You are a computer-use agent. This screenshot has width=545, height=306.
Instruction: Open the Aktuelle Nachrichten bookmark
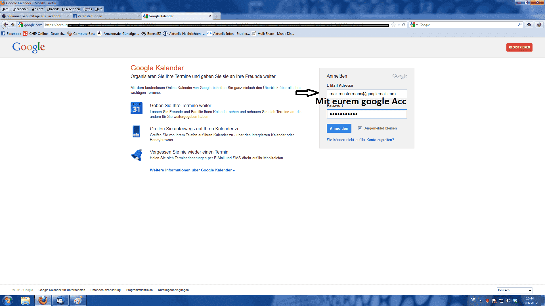click(x=184, y=34)
